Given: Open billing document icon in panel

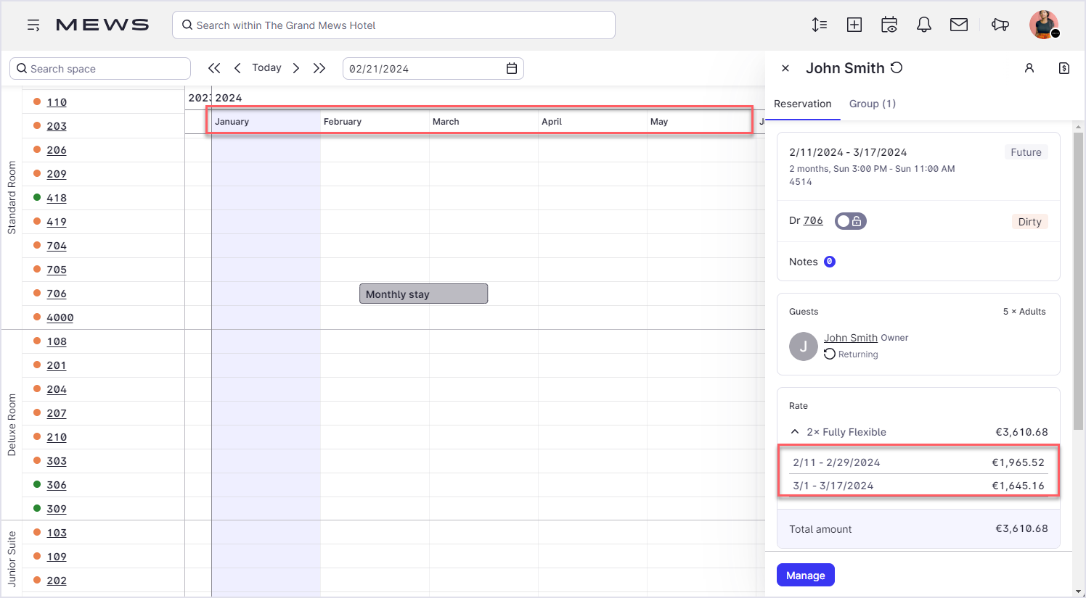Looking at the screenshot, I should [1064, 68].
